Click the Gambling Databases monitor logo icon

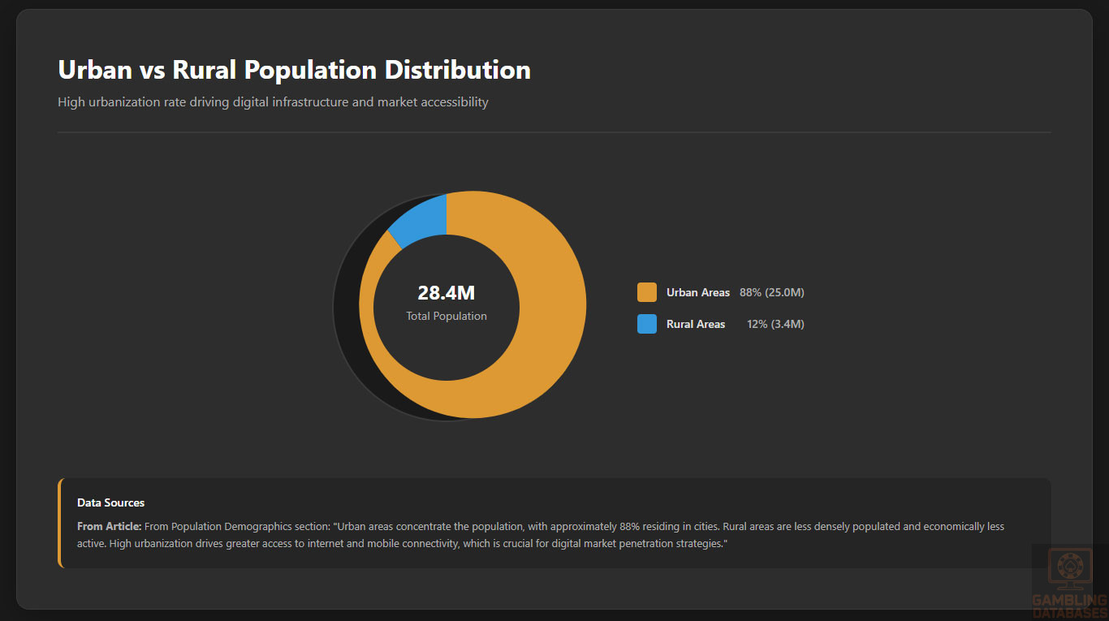tap(1069, 570)
